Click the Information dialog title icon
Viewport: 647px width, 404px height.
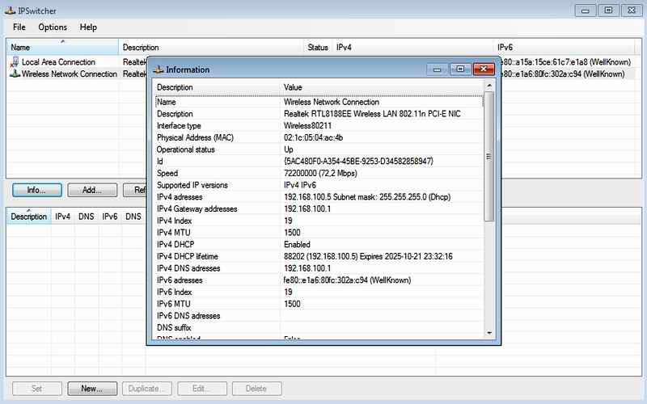(158, 69)
